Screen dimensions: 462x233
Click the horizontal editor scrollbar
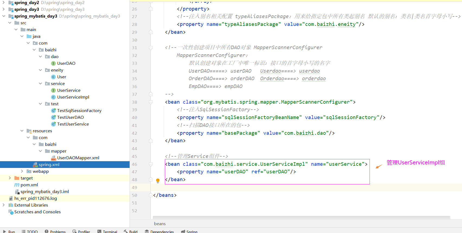301,218
